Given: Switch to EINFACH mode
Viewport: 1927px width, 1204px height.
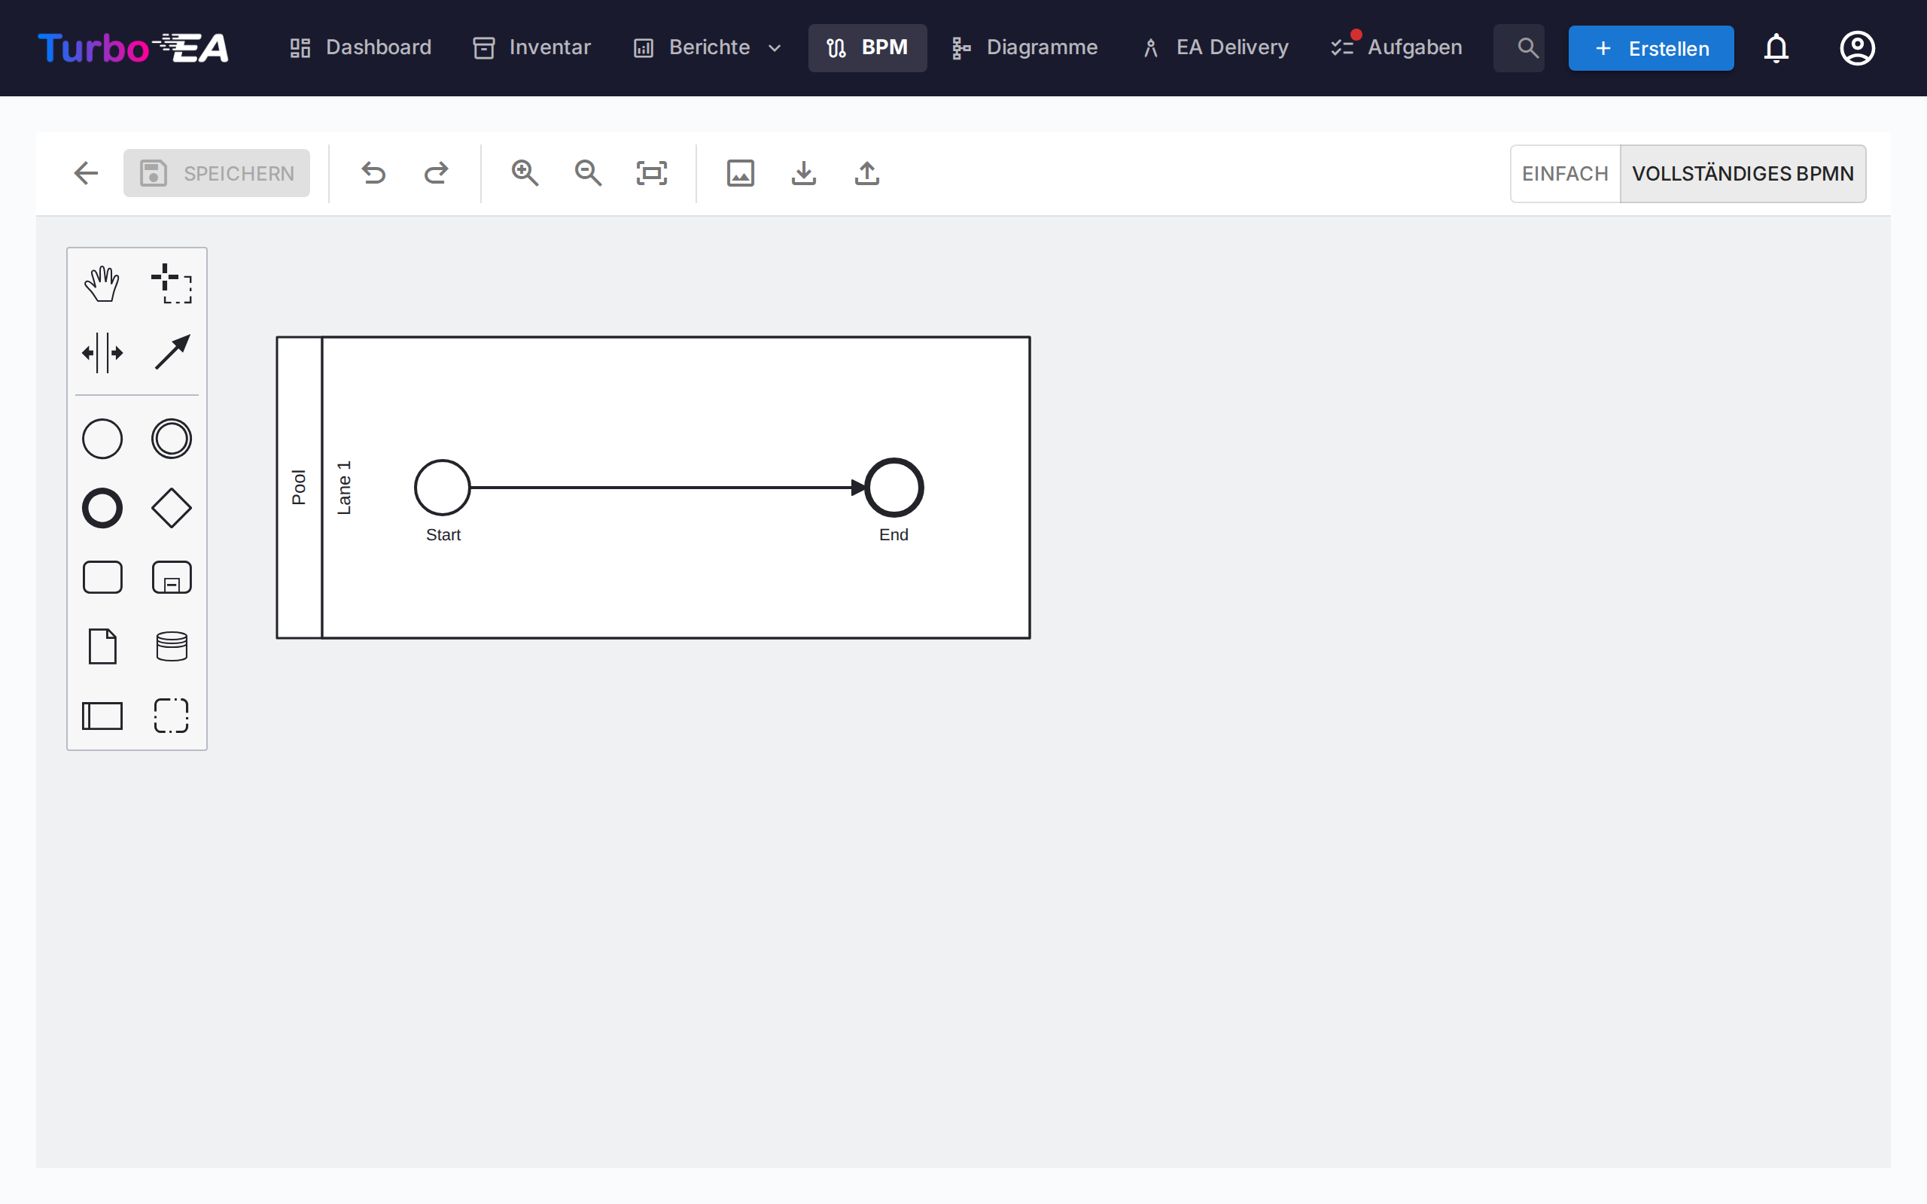Looking at the screenshot, I should pyautogui.click(x=1564, y=173).
